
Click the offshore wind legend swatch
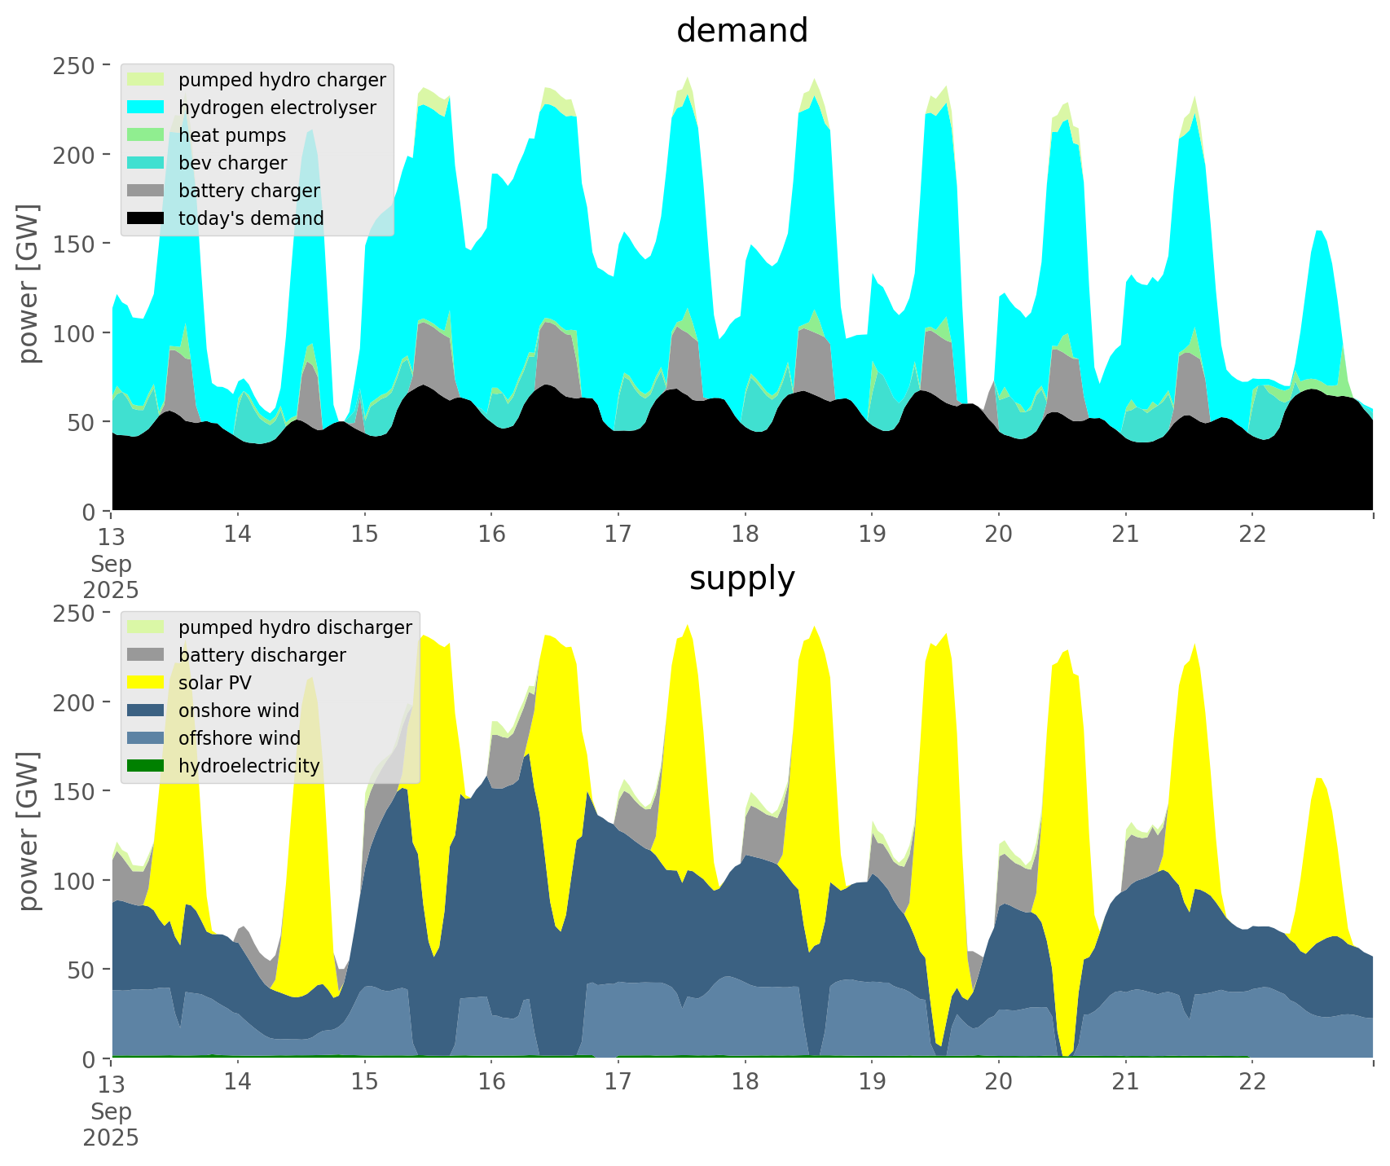146,738
